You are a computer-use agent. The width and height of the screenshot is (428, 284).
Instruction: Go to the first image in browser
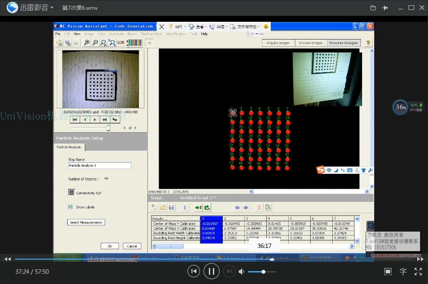click(x=75, y=120)
